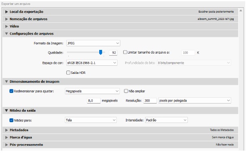Expand the Vídeo section triangle
The height and width of the screenshot is (153, 246).
(7, 26)
